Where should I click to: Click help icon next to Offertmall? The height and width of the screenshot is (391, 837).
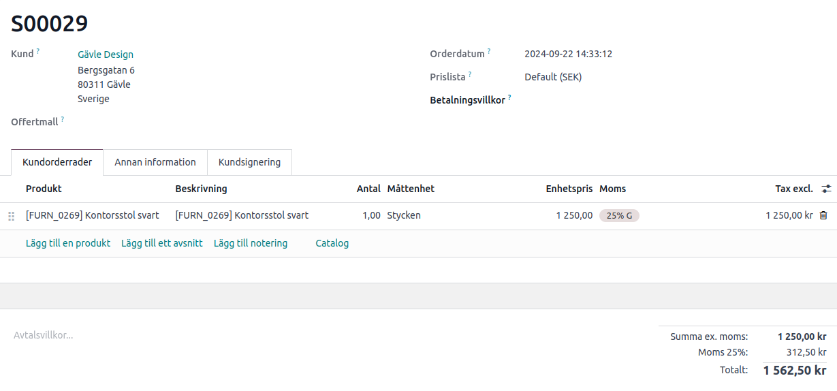point(63,119)
